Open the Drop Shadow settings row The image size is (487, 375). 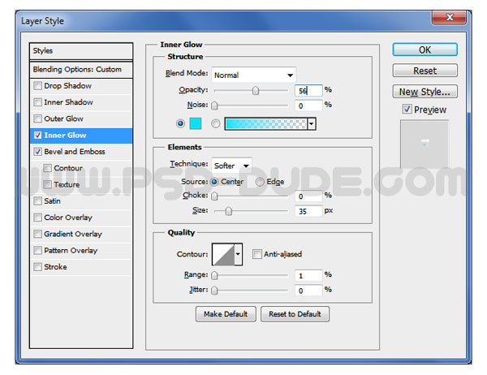tap(81, 86)
